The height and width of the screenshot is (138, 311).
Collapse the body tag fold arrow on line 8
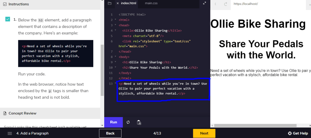pos(115,57)
